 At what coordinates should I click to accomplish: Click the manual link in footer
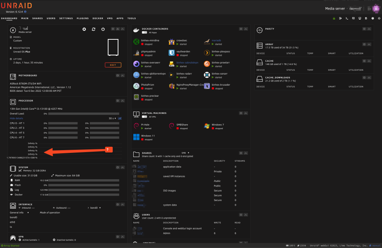(376, 246)
